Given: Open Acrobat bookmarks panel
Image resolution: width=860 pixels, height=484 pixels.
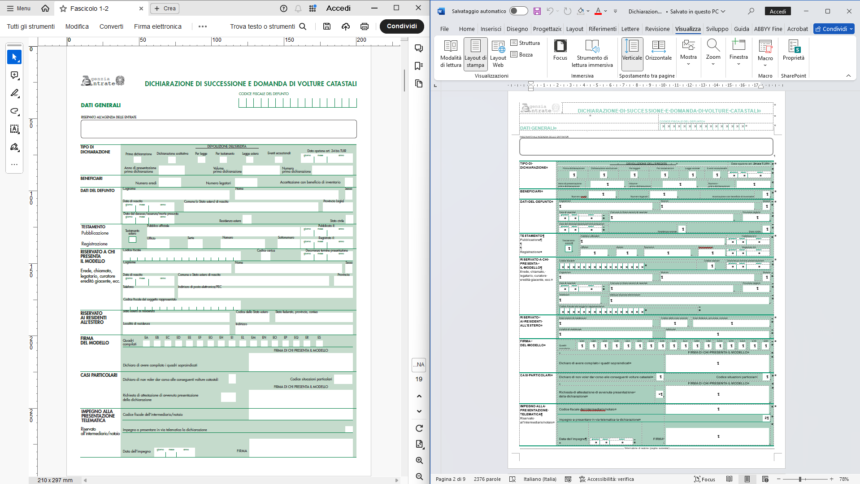Looking at the screenshot, I should [x=419, y=66].
